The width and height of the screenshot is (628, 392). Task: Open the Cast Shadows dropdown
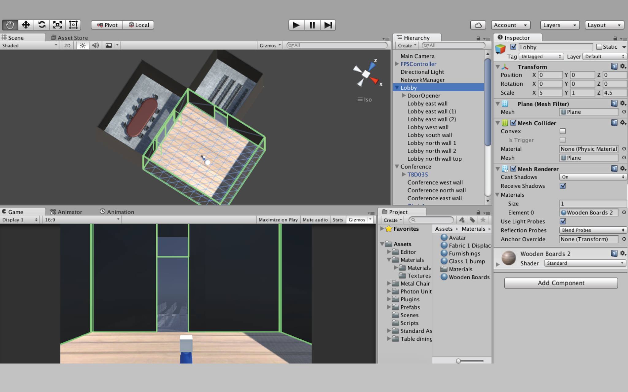593,177
